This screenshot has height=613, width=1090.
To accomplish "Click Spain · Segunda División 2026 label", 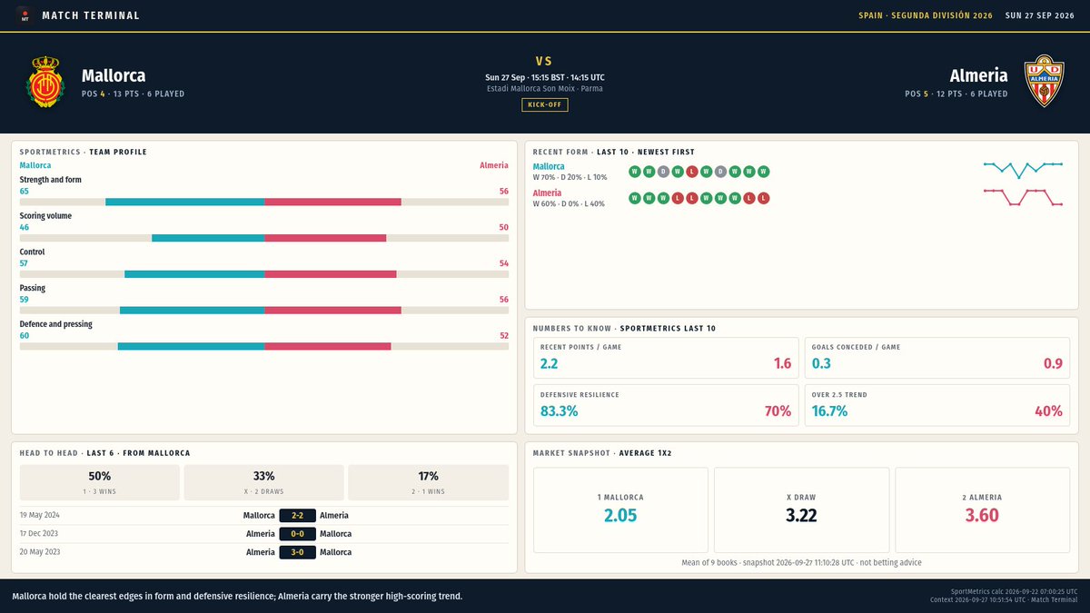I will point(926,15).
